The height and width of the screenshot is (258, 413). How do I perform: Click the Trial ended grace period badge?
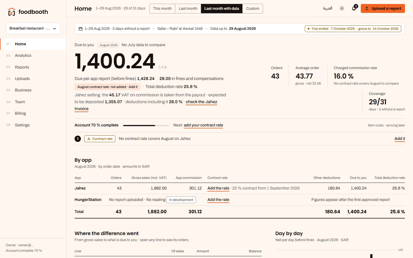pyautogui.click(x=353, y=29)
